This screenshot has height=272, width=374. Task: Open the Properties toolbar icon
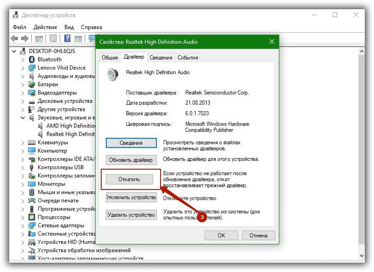coord(53,38)
